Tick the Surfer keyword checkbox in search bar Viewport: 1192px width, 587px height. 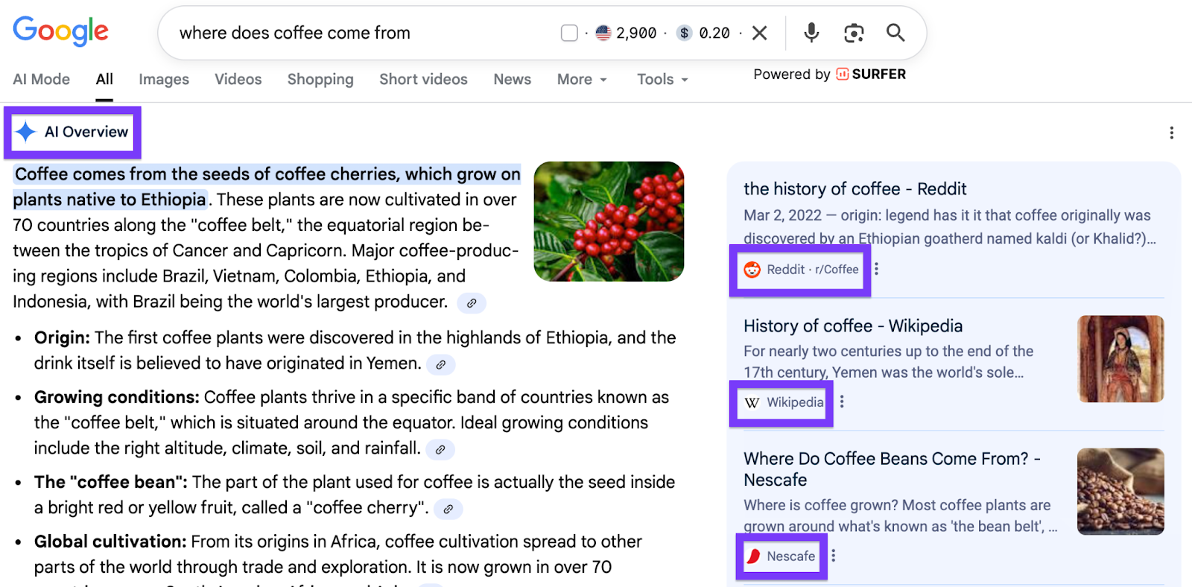569,33
